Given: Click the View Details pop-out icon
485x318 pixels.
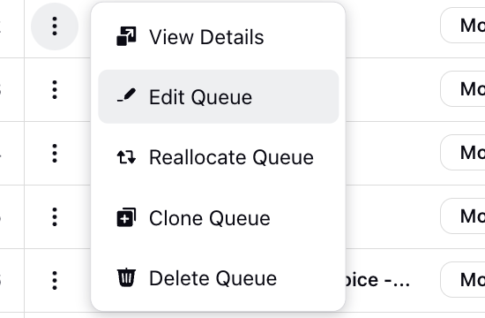Looking at the screenshot, I should coord(126,36).
